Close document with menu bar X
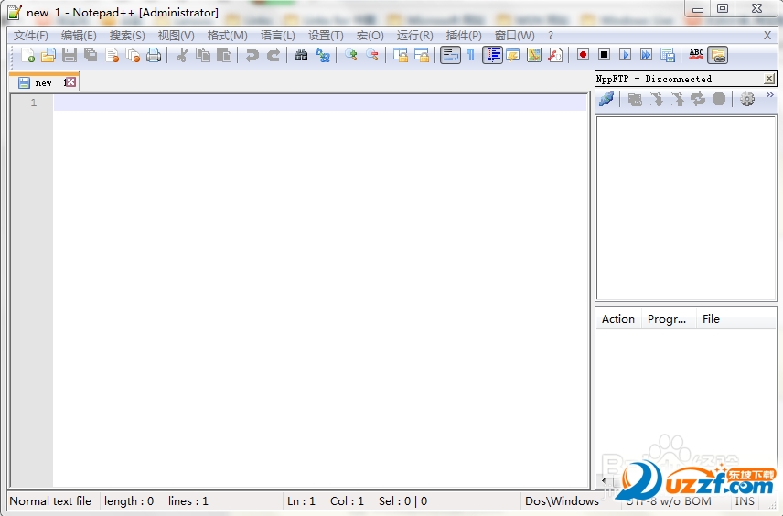Screen dimensions: 783x516 click(x=767, y=36)
